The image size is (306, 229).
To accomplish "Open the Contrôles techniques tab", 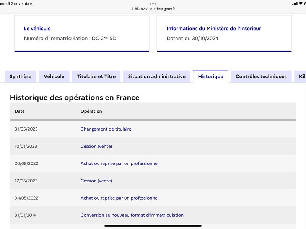I will [x=261, y=77].
